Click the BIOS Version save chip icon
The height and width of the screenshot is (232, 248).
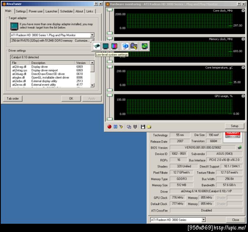click(x=240, y=147)
